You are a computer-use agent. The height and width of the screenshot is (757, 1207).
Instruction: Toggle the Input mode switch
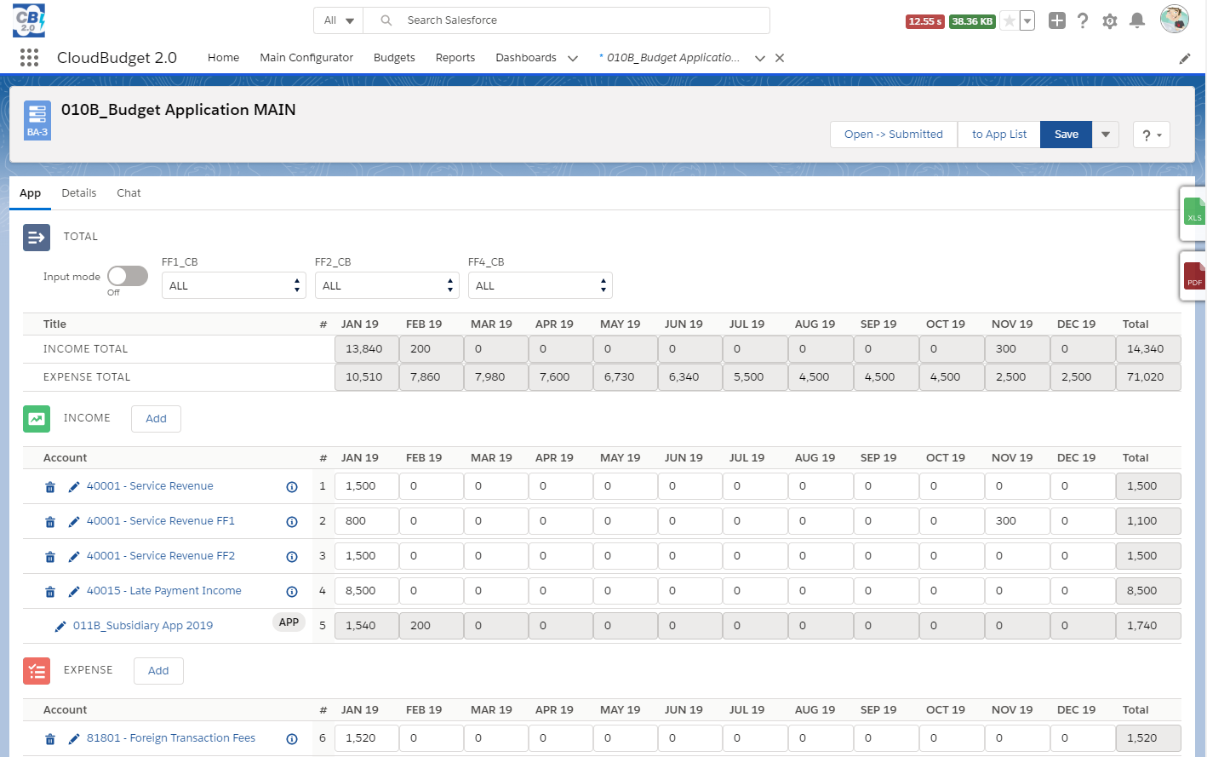point(128,276)
